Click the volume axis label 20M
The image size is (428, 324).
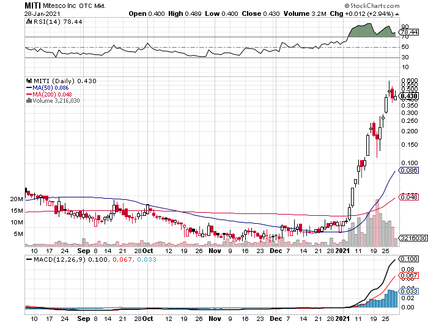[17, 199]
